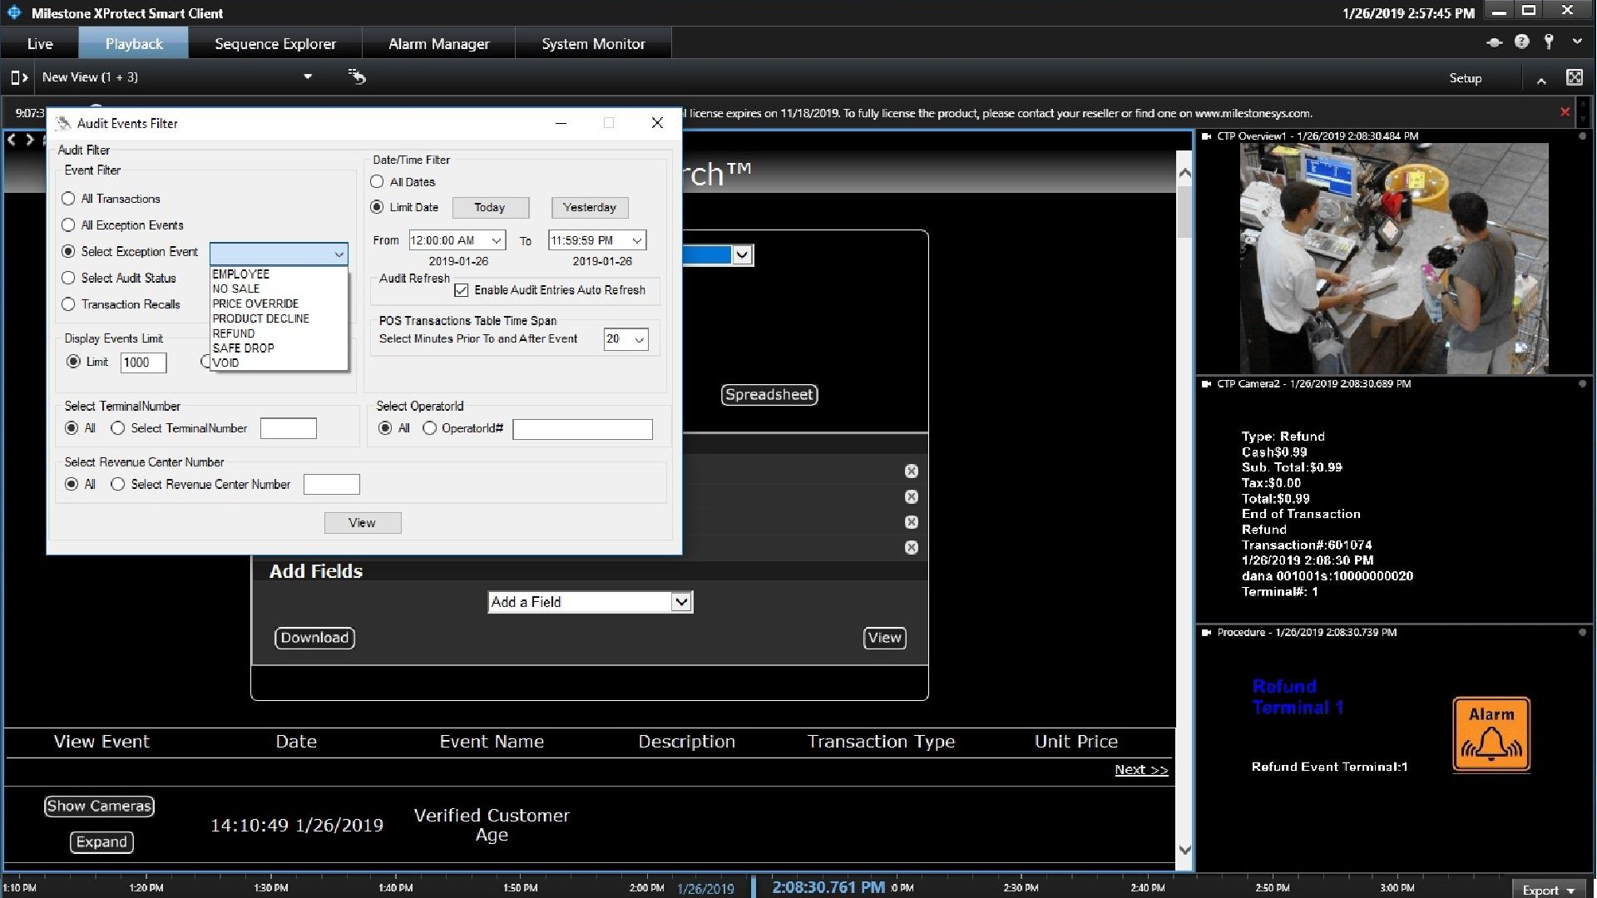Screen dimensions: 1597x898
Task: Open the System Monitor tab
Action: [x=593, y=44]
